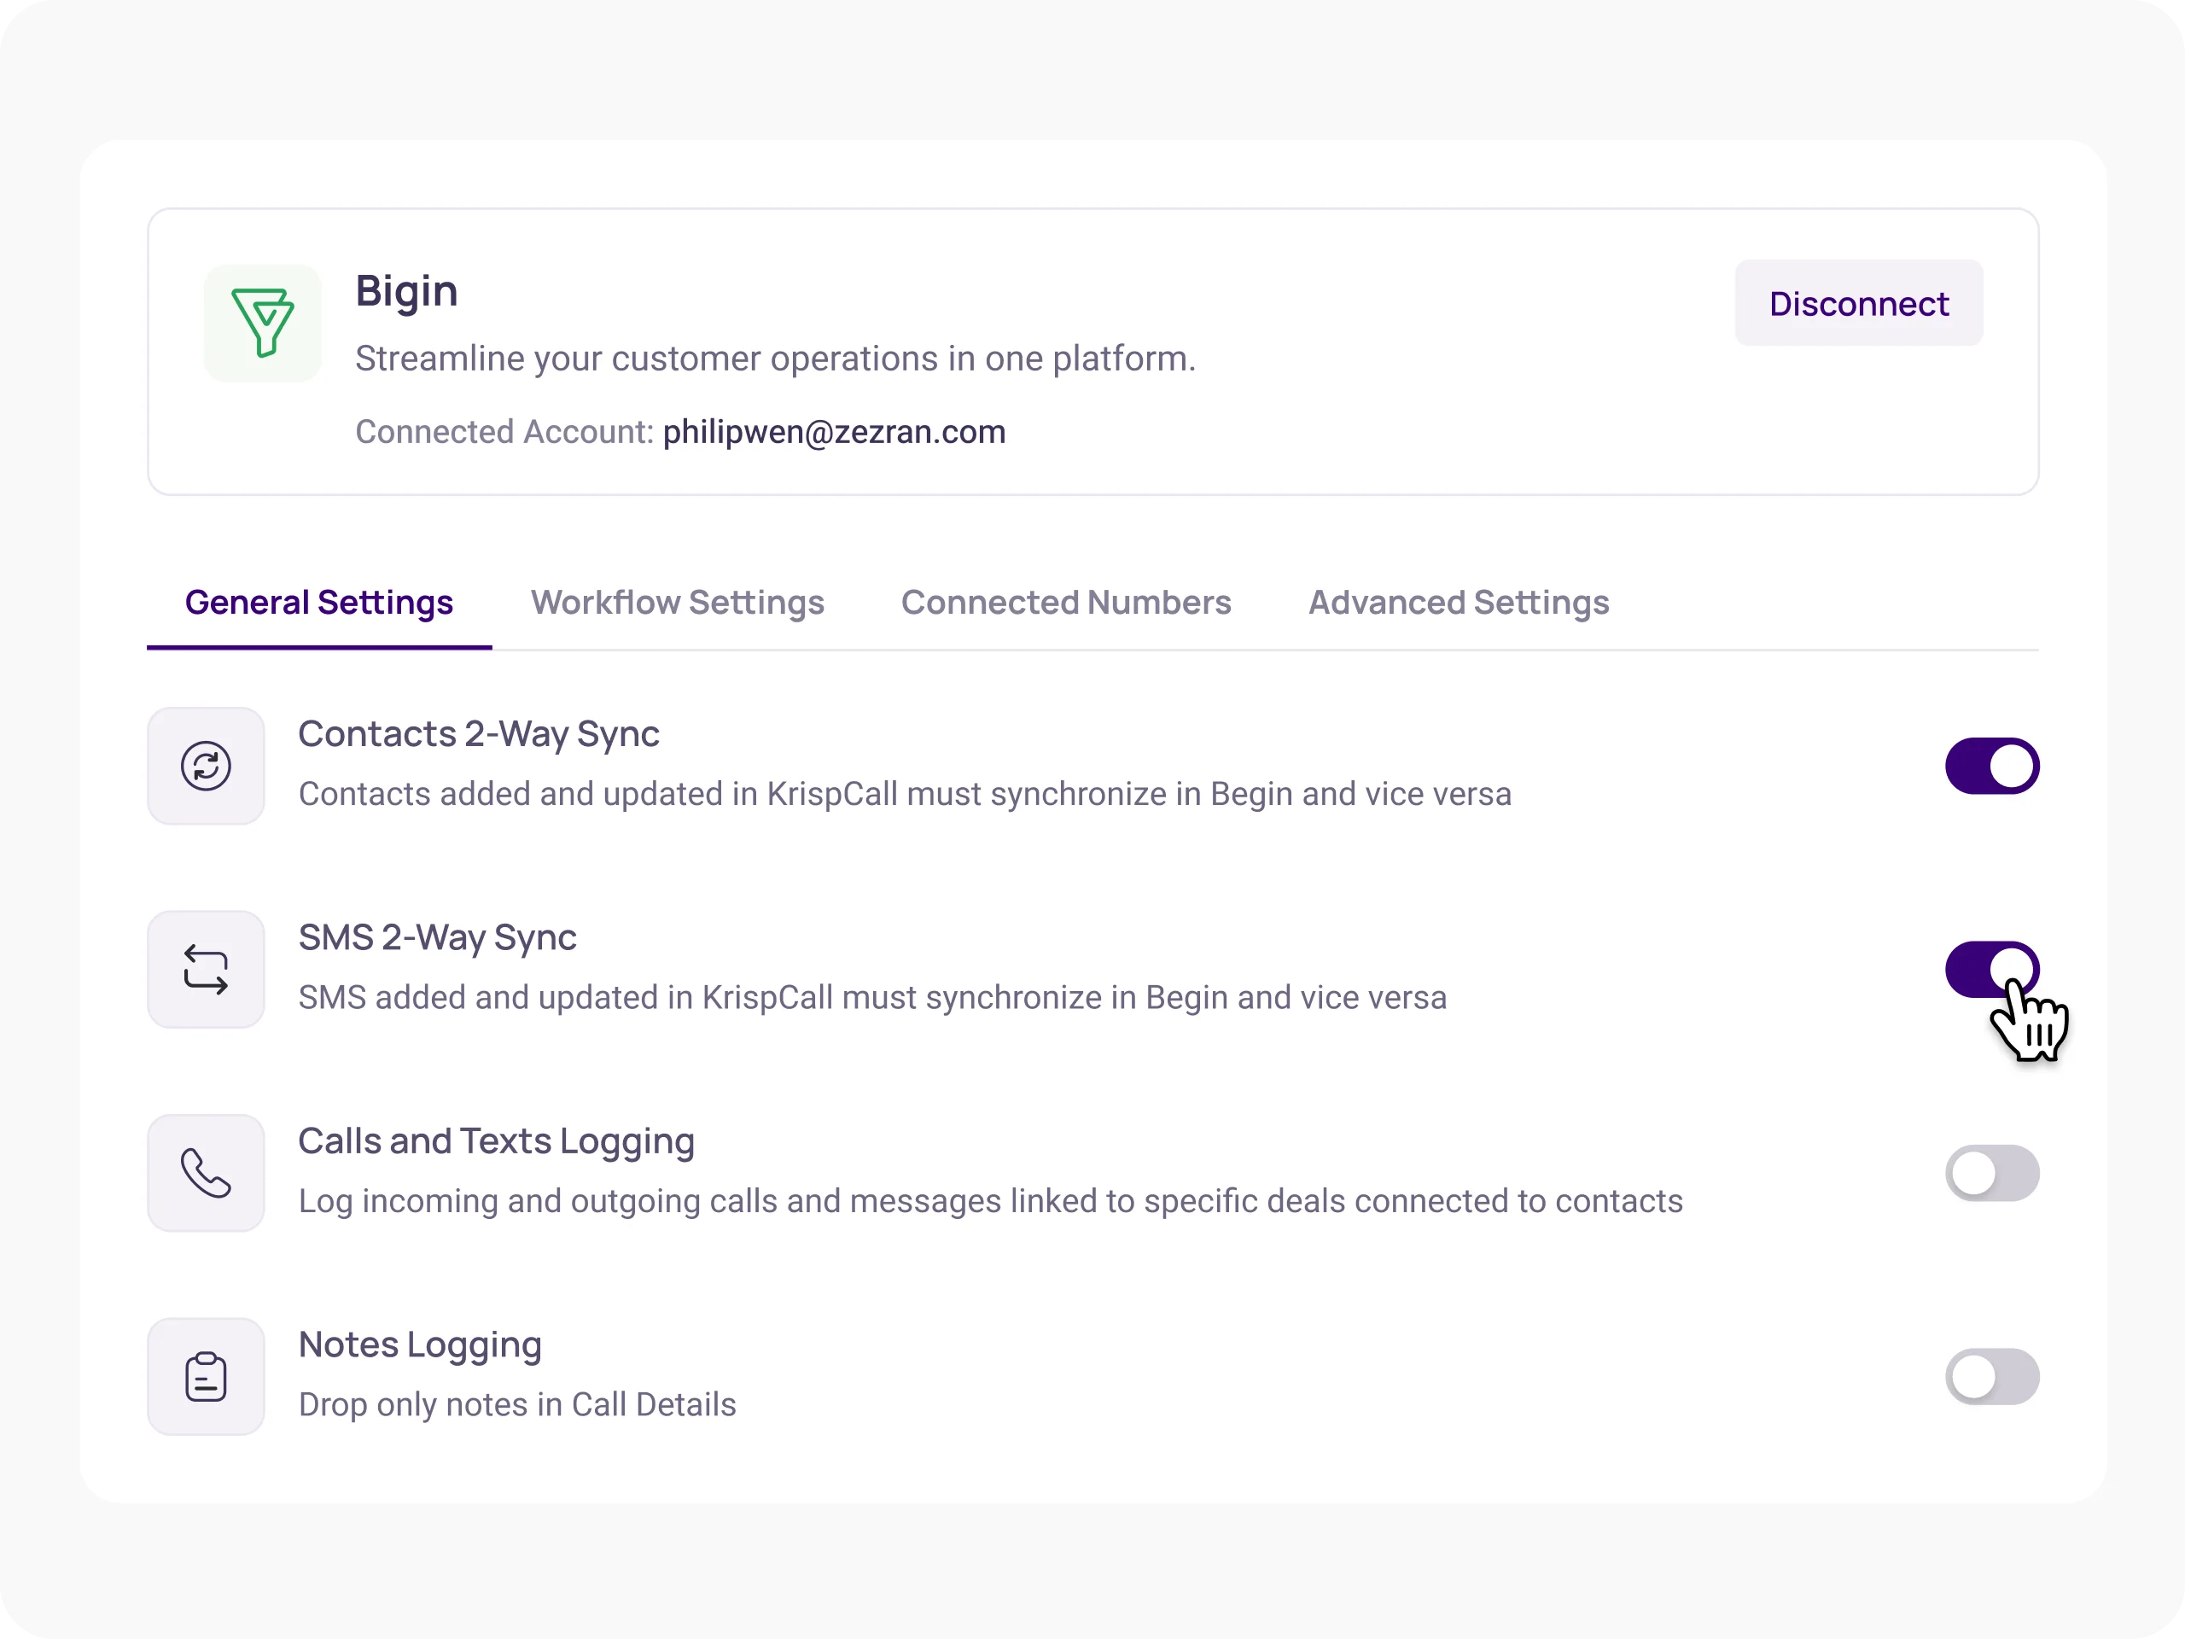
Task: Go to the Advanced Settings tab
Action: point(1459,603)
